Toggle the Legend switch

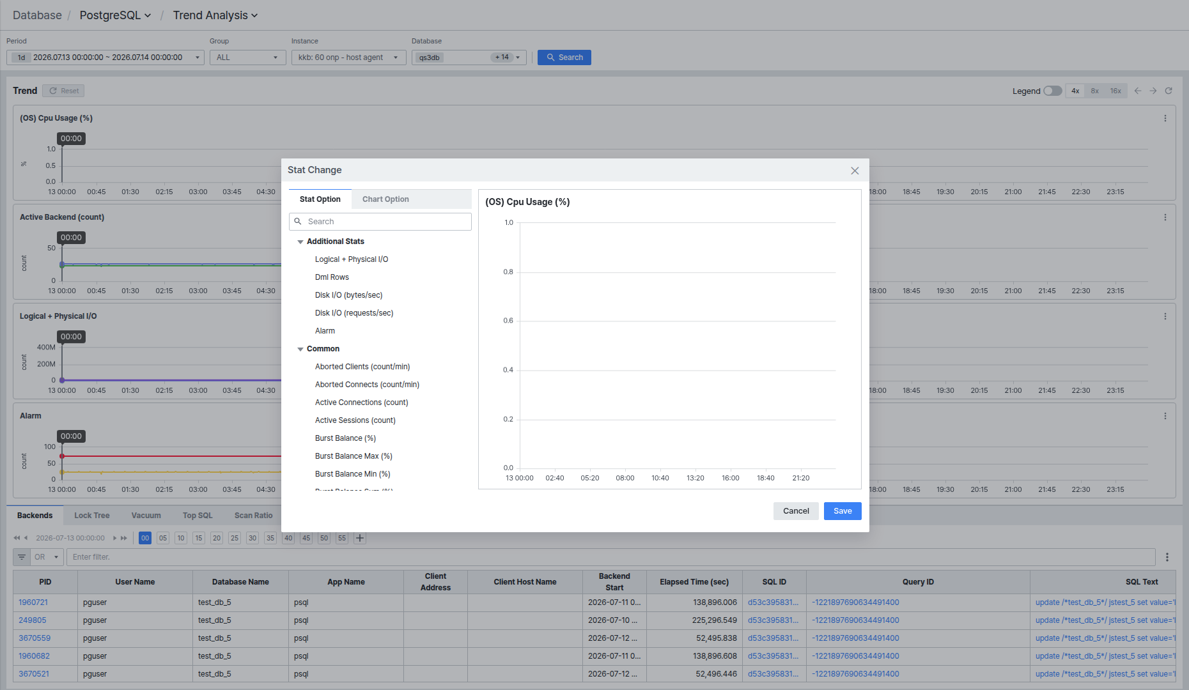tap(1052, 91)
